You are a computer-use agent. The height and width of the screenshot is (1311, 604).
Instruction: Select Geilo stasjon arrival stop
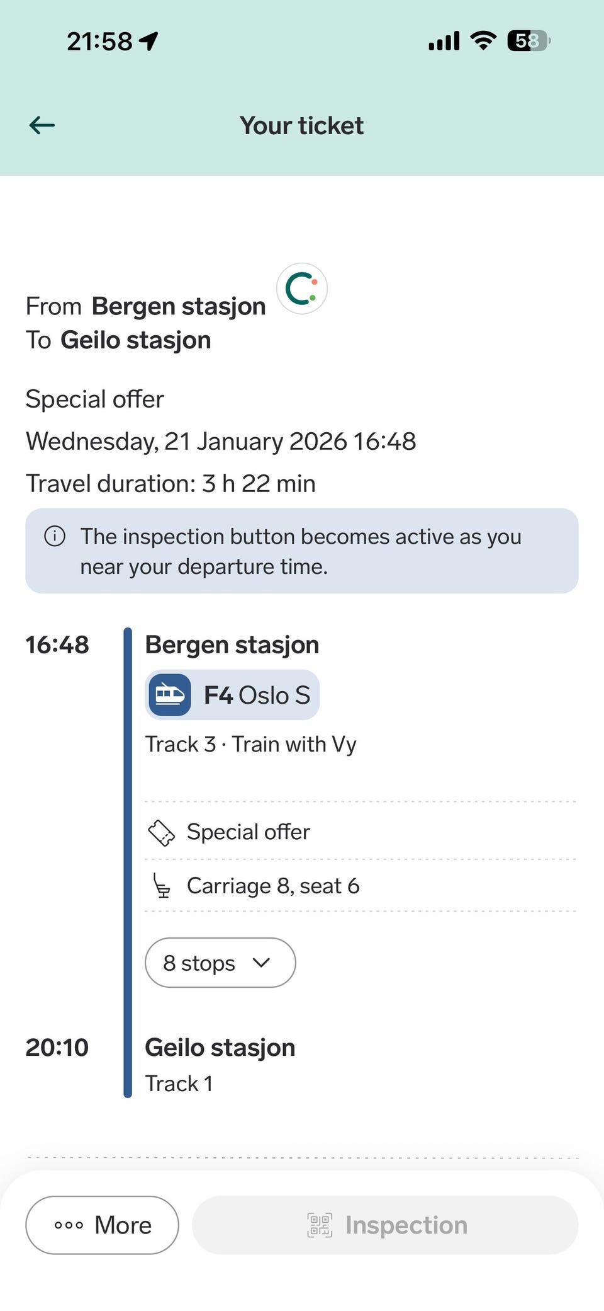[220, 1048]
